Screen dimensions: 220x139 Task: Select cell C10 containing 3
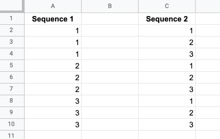pyautogui.click(x=167, y=124)
